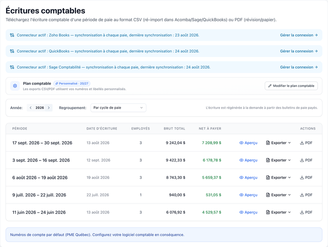Download PDF for 9 juill. – 22 juill. 2026

click(306, 195)
